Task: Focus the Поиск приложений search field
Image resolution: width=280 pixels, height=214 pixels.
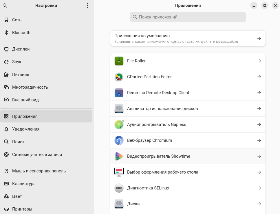Action: tap(188, 17)
